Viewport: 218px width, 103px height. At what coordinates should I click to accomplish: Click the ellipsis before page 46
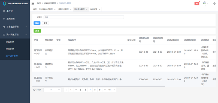pyautogui.click(x=105, y=90)
